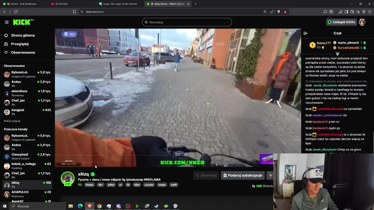Click the 18+ tag
This screenshot has height=210, width=374.
[101, 185]
